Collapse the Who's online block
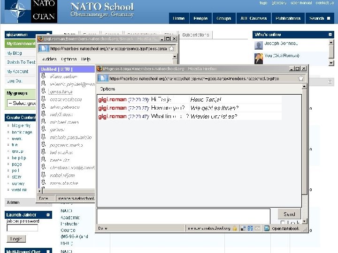 pyautogui.click(x=330, y=34)
